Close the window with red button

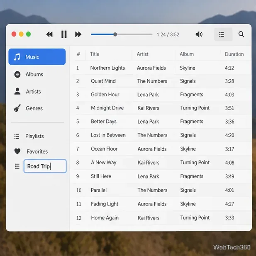pos(14,34)
